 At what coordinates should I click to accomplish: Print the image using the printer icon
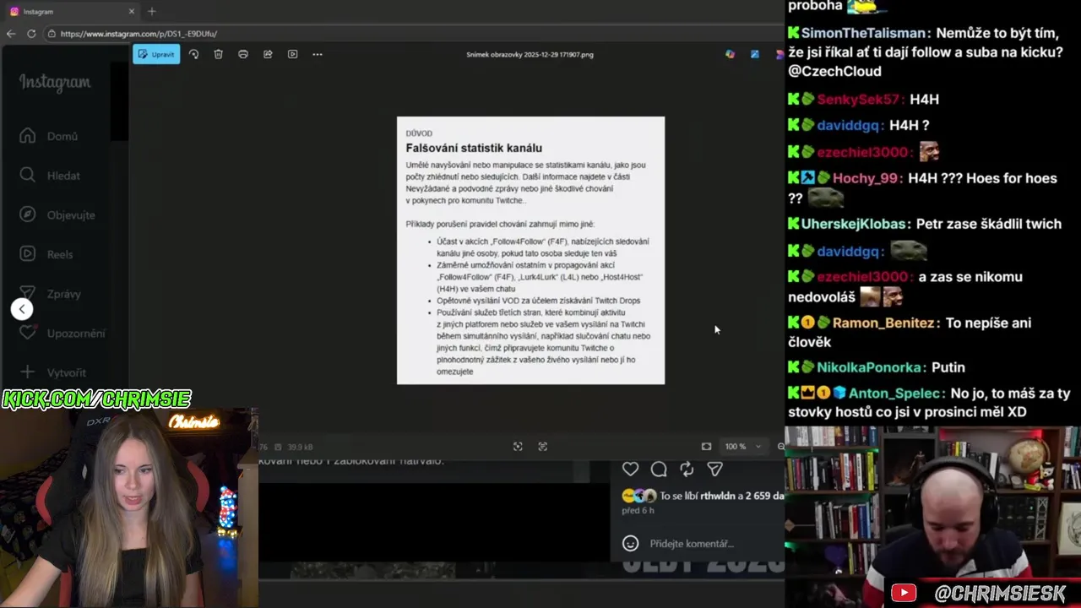click(x=243, y=54)
